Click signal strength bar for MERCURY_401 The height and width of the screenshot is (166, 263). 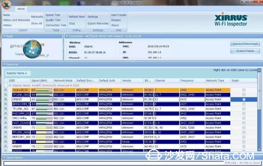[x=44, y=137]
